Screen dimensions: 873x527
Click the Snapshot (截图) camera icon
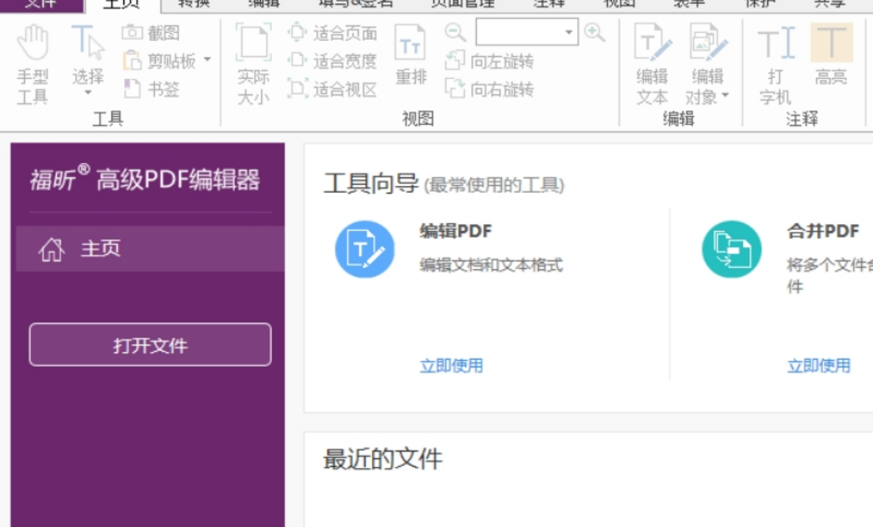(132, 32)
